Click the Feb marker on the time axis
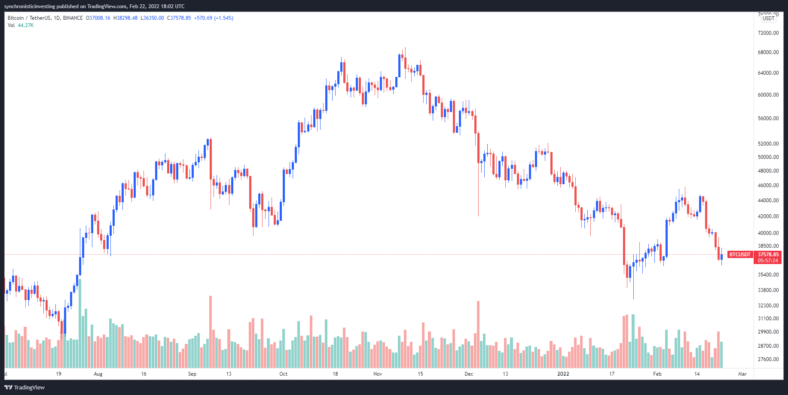 [x=657, y=374]
